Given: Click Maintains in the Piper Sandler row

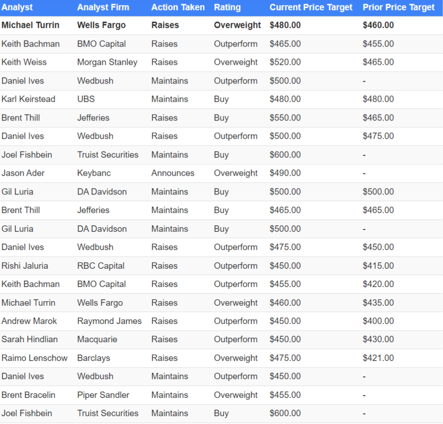Looking at the screenshot, I should tap(170, 395).
